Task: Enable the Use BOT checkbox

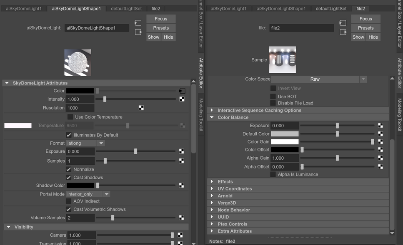Action: (273, 97)
